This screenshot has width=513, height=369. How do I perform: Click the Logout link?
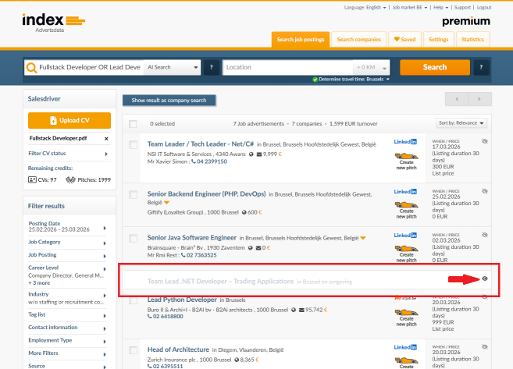(x=484, y=8)
